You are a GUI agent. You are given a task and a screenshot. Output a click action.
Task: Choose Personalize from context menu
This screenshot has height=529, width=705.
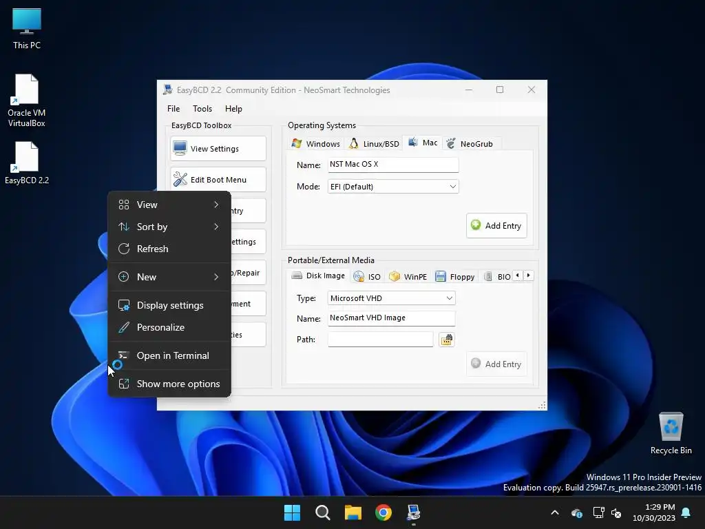tap(169, 327)
